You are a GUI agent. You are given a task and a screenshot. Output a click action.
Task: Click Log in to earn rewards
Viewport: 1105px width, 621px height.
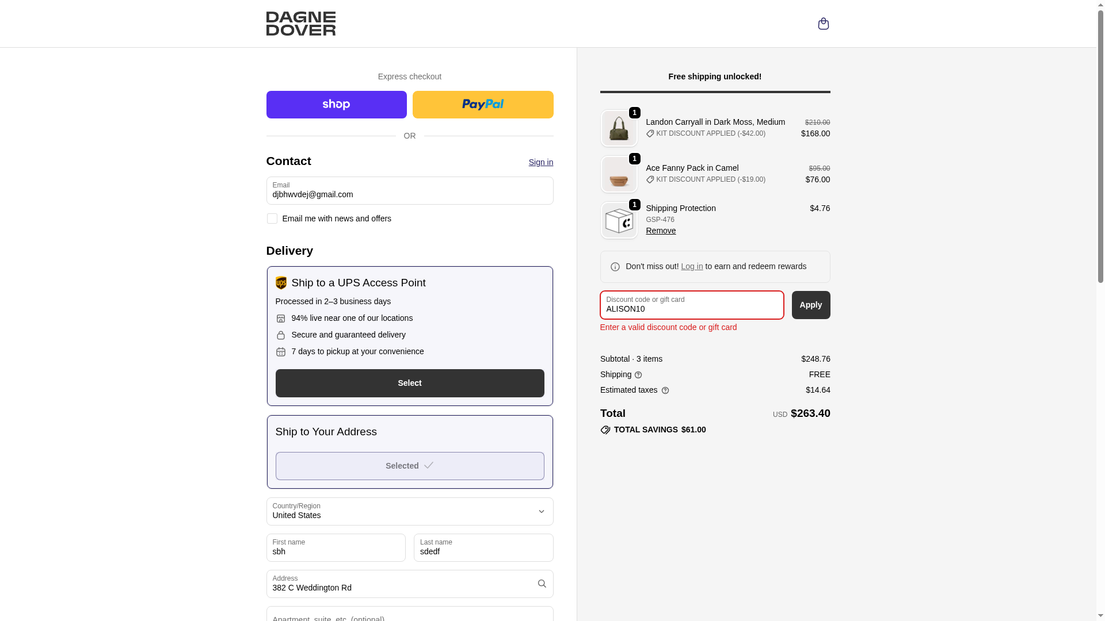pyautogui.click(x=692, y=266)
